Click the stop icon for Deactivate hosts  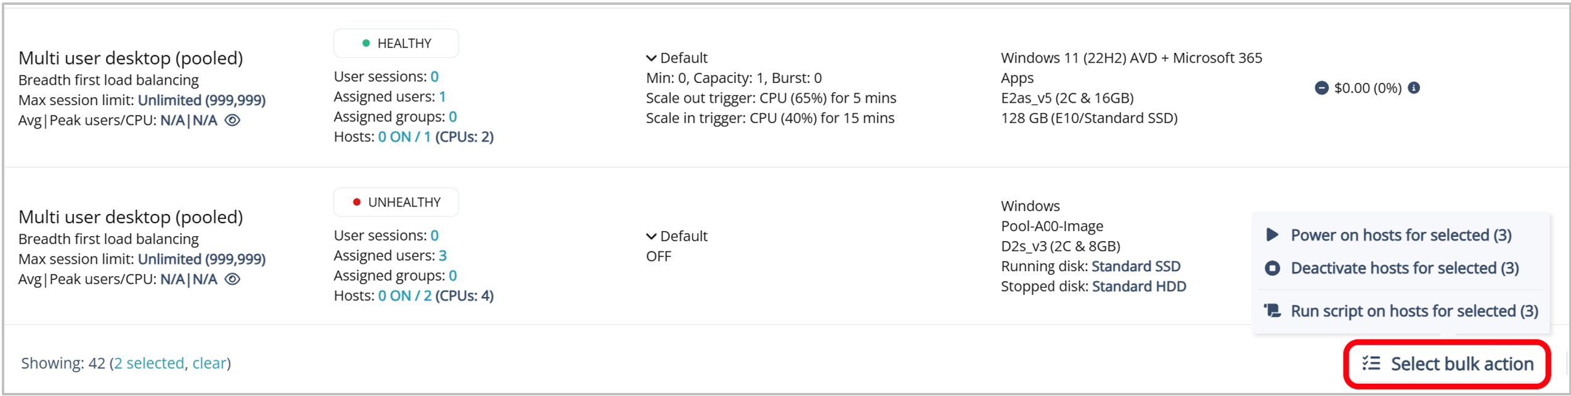(x=1272, y=268)
